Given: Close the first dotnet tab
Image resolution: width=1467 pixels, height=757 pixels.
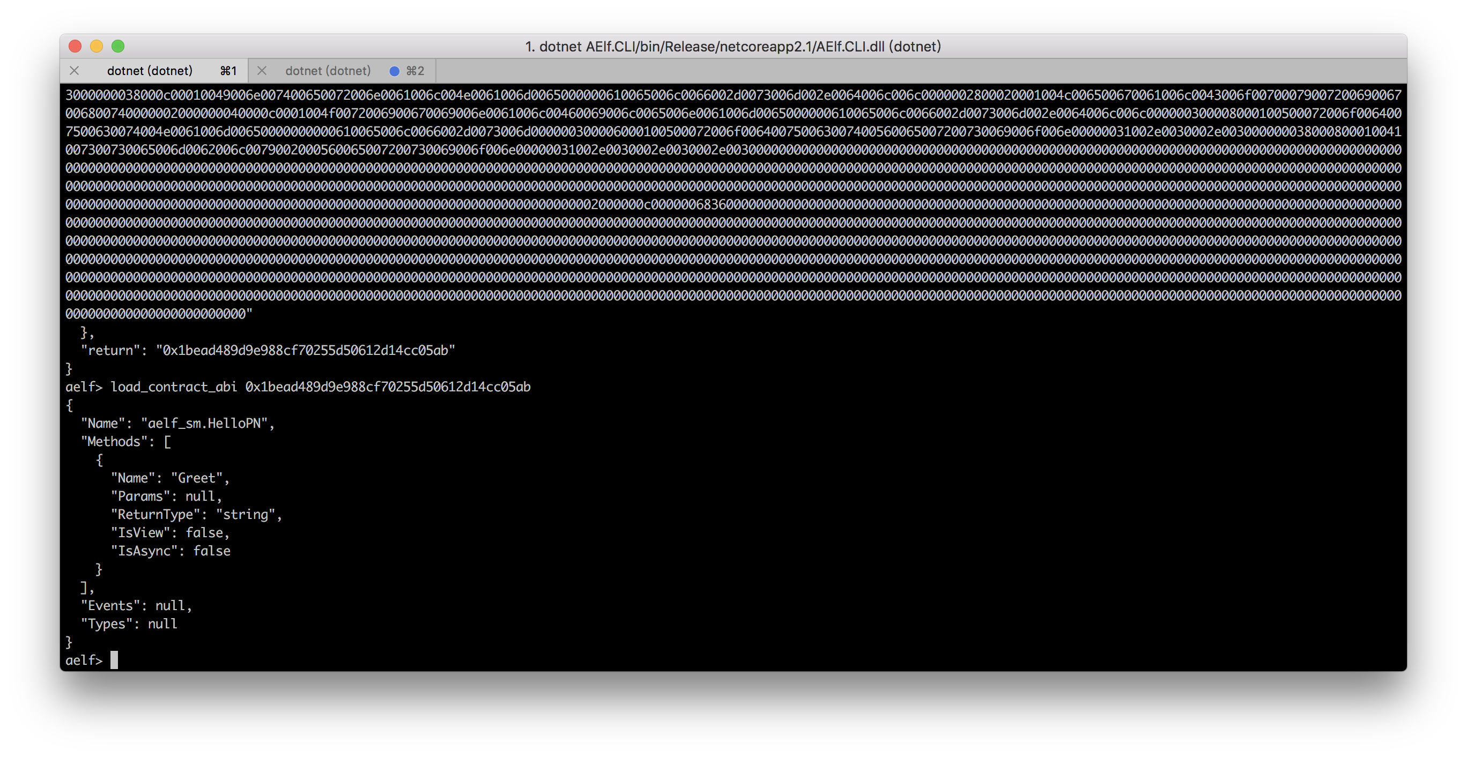Looking at the screenshot, I should coord(74,71).
